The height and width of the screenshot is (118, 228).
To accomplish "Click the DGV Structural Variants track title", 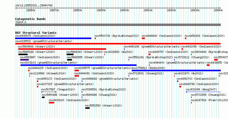I will (36, 33).
